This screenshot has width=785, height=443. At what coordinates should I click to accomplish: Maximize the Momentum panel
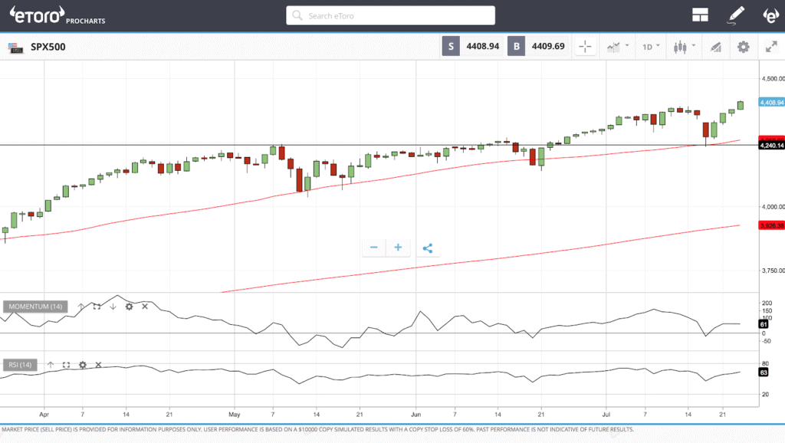point(97,307)
